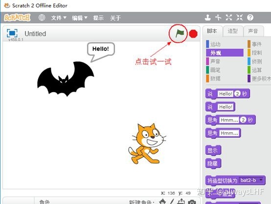Create new sprite from camera
The image size is (271, 204).
point(192,202)
